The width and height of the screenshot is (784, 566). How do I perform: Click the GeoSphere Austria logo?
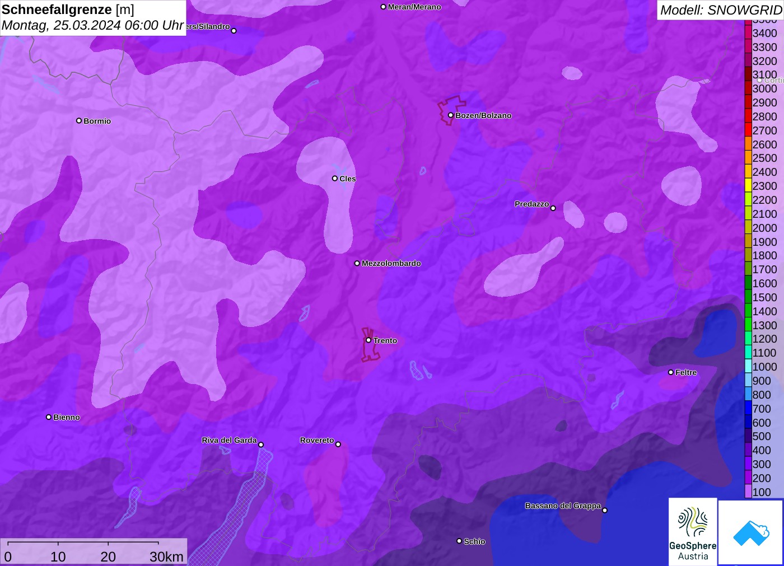(x=693, y=532)
